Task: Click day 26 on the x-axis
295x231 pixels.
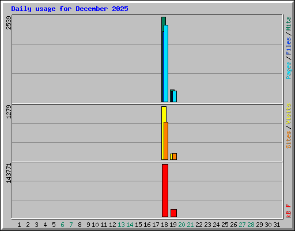Action: [233, 225]
